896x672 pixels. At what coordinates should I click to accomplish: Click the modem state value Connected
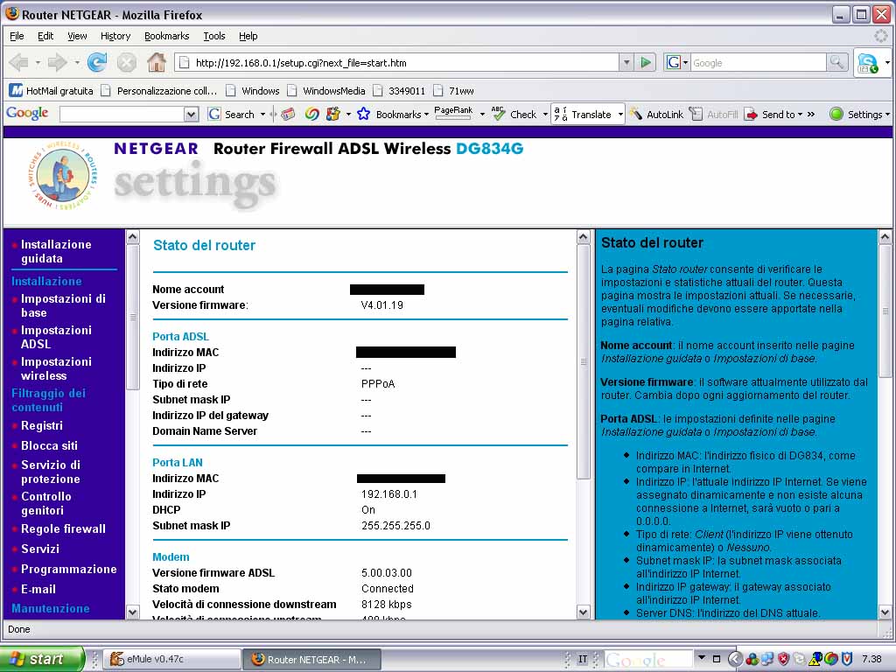[388, 589]
